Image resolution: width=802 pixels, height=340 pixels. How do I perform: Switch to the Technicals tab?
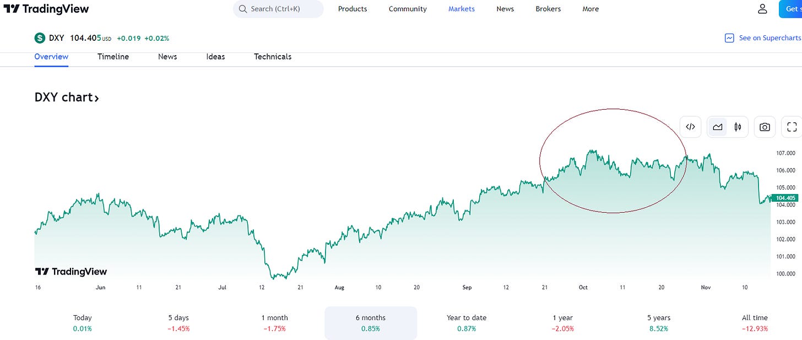(x=273, y=57)
